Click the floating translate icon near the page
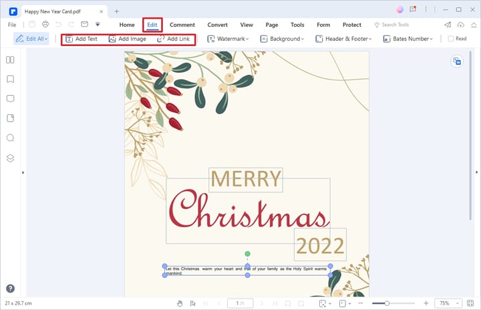This screenshot has height=310, width=481. pos(457,61)
